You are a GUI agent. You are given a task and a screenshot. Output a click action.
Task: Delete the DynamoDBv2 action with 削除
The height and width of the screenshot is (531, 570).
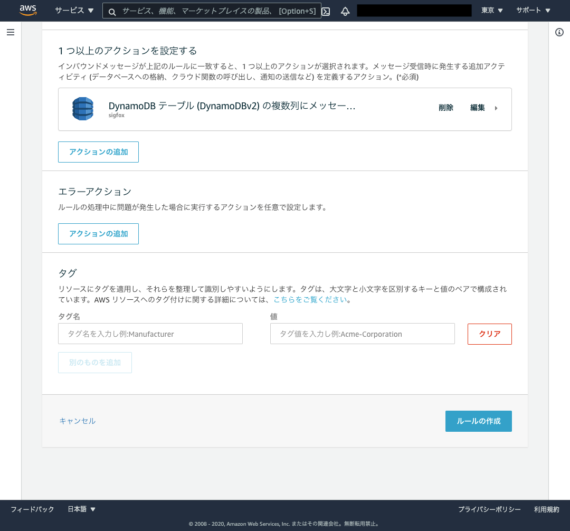(x=446, y=108)
